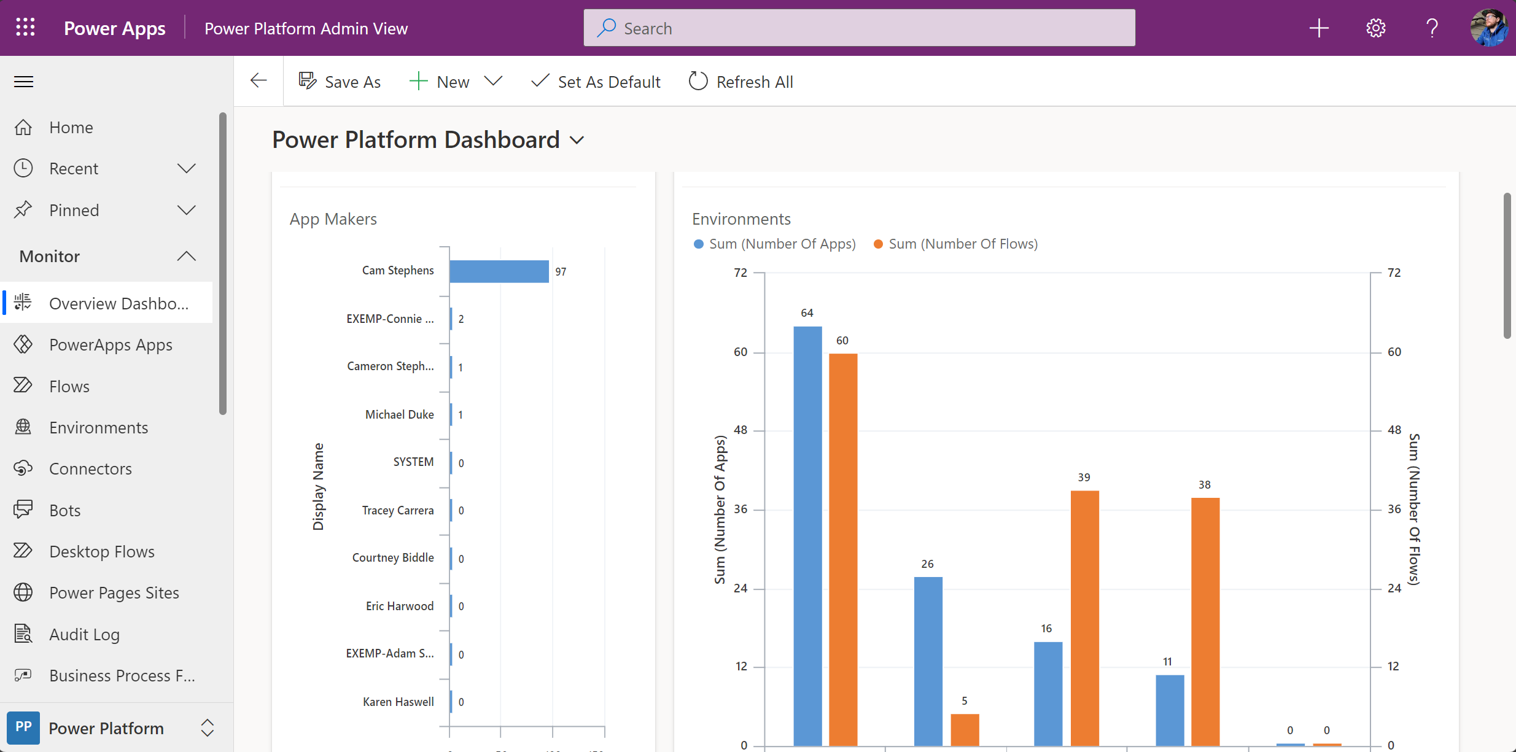The image size is (1516, 752).
Task: Go to Home in sidebar
Action: pos(106,127)
